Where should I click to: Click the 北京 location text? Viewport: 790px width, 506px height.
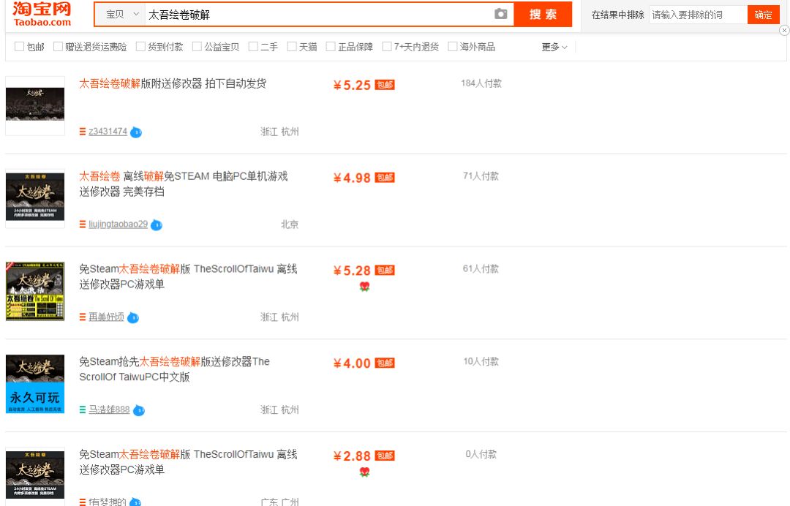290,224
